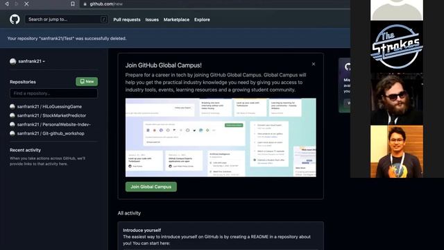Screen dimensions: 444x250
Task: Select the avatar beside StockMarketPredictor
Action: 12,115
